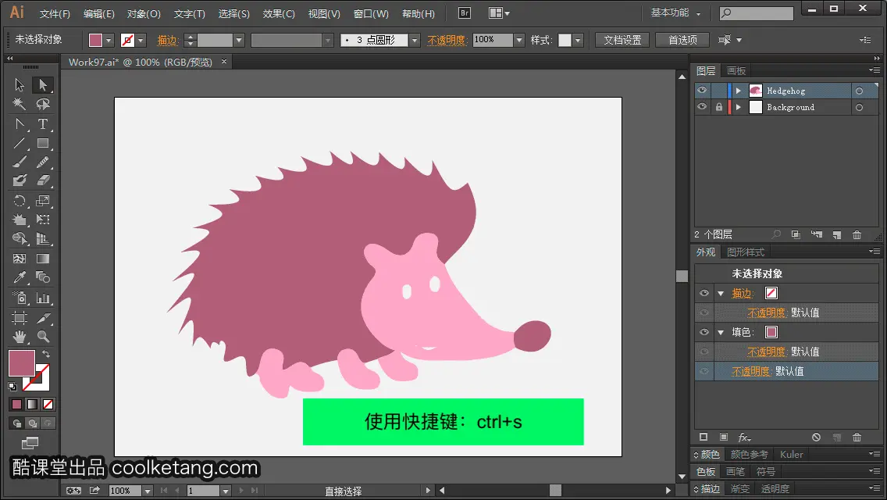The width and height of the screenshot is (887, 500).
Task: Open the 编辑(E) menu
Action: 99,13
